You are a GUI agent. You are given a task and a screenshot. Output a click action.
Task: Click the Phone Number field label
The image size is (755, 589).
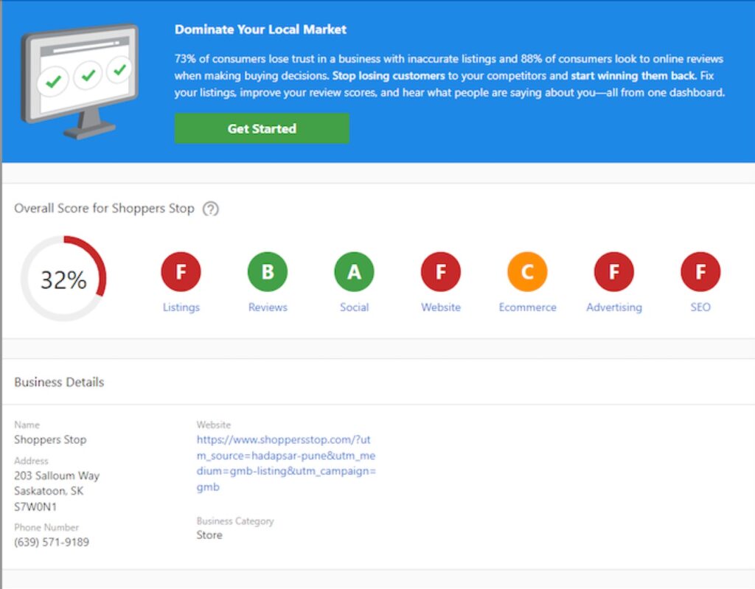click(46, 527)
